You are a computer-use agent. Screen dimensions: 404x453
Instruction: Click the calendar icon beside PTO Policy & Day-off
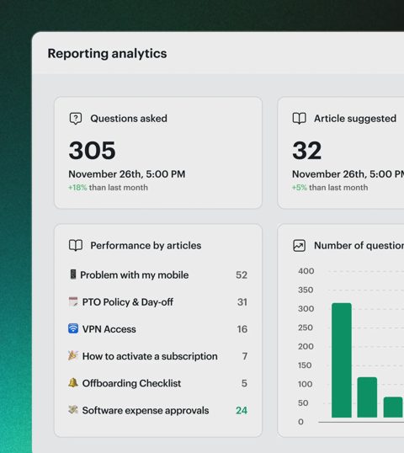point(73,301)
